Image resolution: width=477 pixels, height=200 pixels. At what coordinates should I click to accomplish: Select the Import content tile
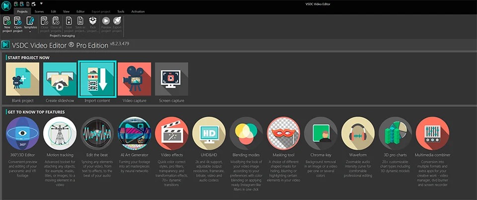click(x=97, y=79)
